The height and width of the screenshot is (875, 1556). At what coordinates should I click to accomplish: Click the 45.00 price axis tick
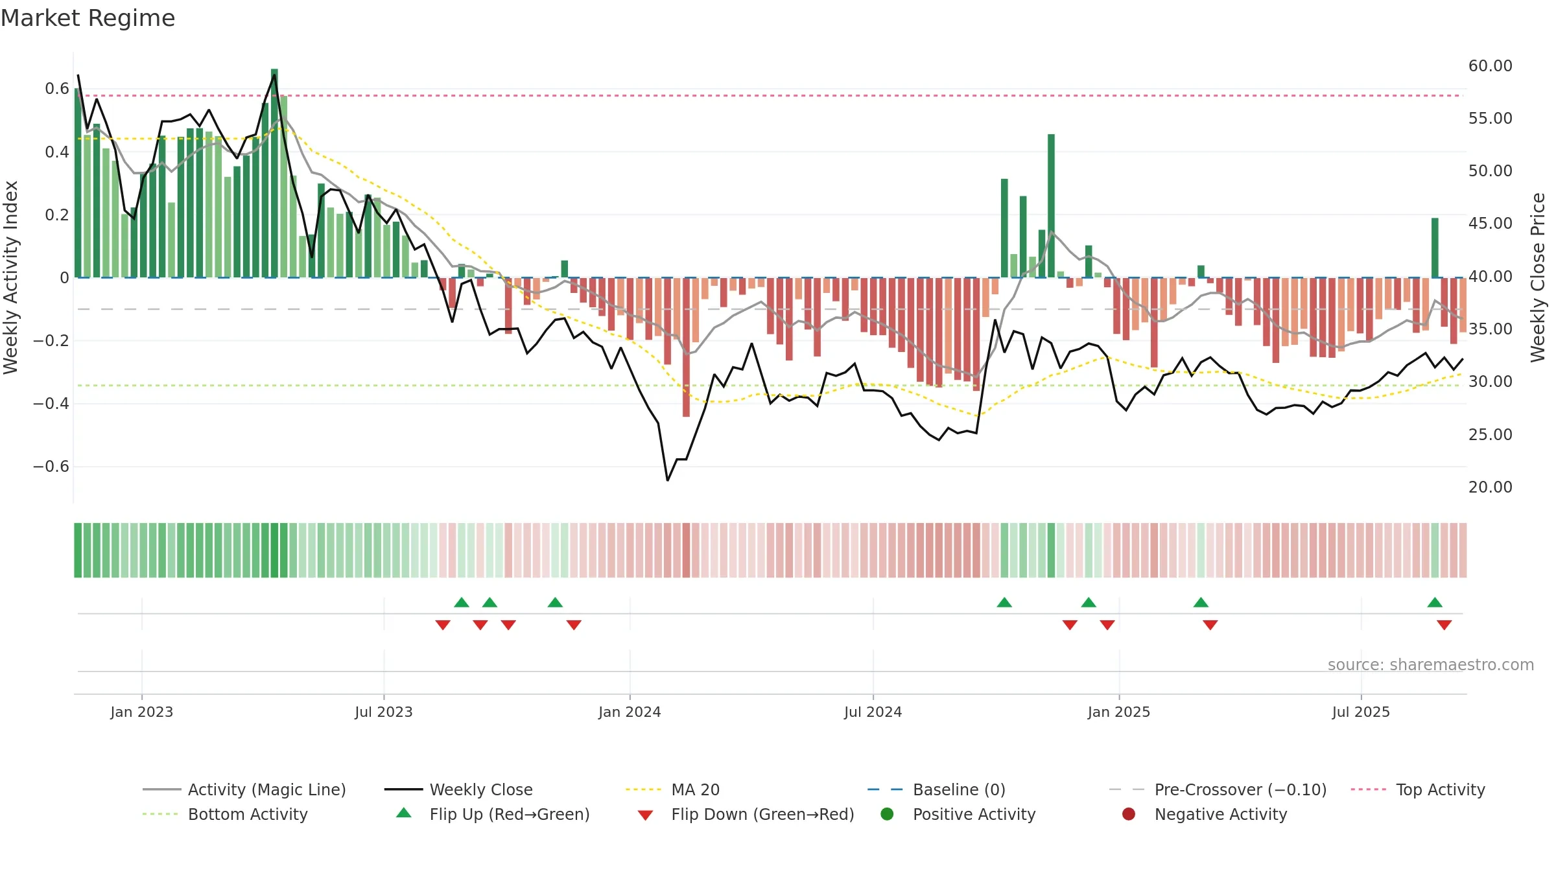point(1491,223)
